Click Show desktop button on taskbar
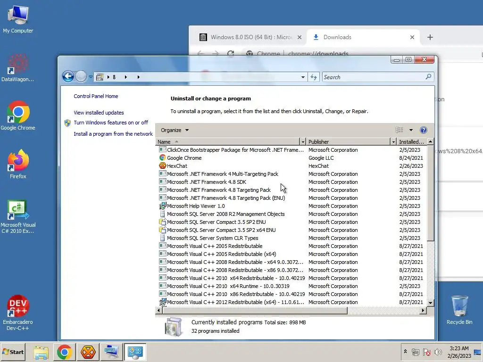 [477, 352]
